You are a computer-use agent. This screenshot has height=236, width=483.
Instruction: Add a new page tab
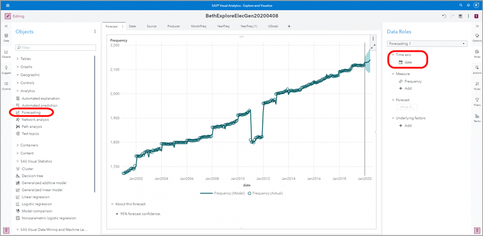pyautogui.click(x=289, y=27)
